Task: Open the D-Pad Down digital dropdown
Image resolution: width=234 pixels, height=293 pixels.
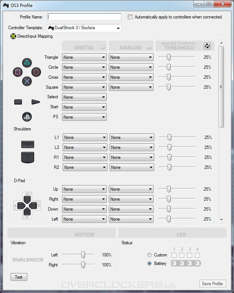Action: 85,209
